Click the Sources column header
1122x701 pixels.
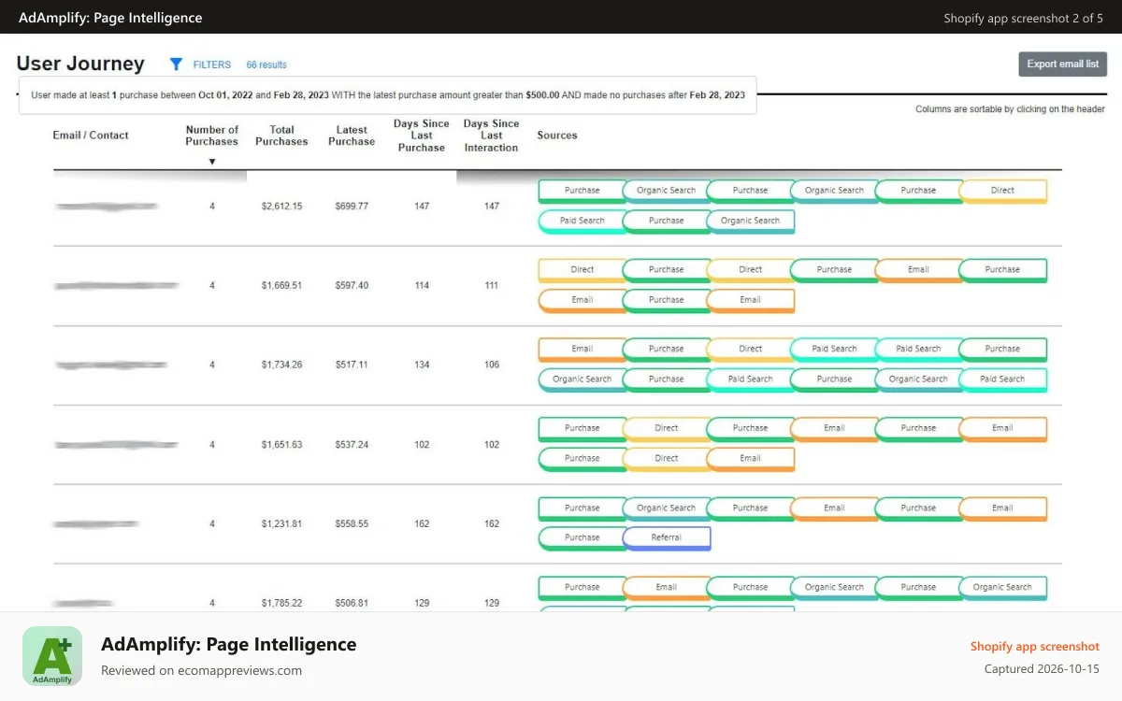coord(557,136)
